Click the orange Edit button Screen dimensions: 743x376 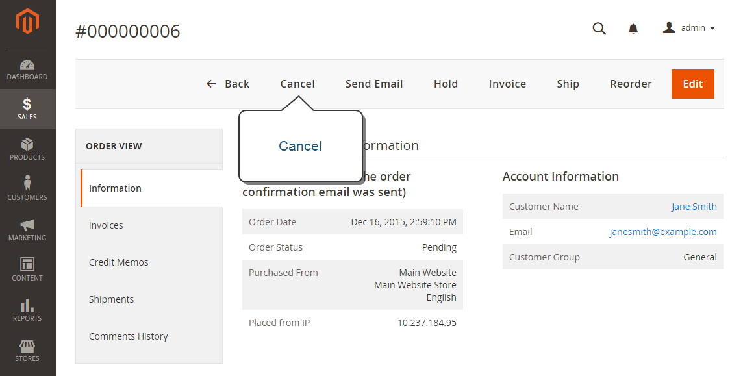pyautogui.click(x=693, y=84)
